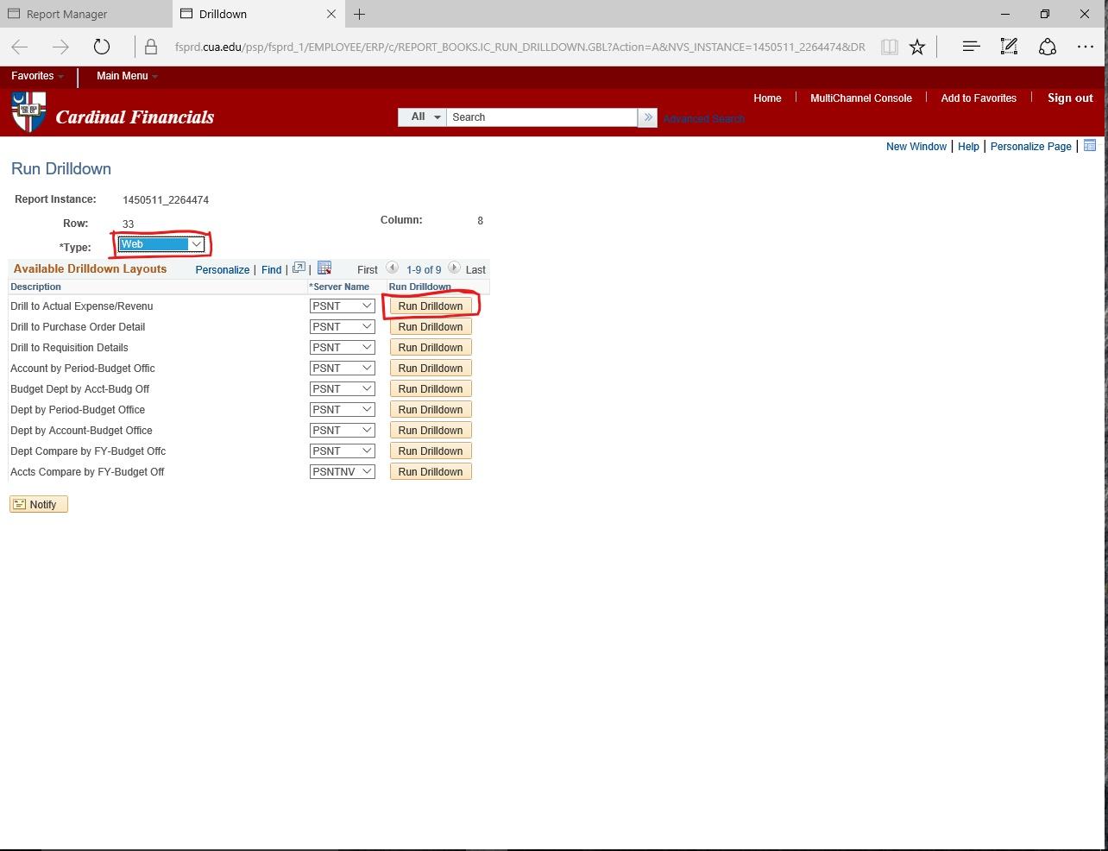Image resolution: width=1108 pixels, height=851 pixels.
Task: Click the View All popup icon
Action: tap(299, 268)
